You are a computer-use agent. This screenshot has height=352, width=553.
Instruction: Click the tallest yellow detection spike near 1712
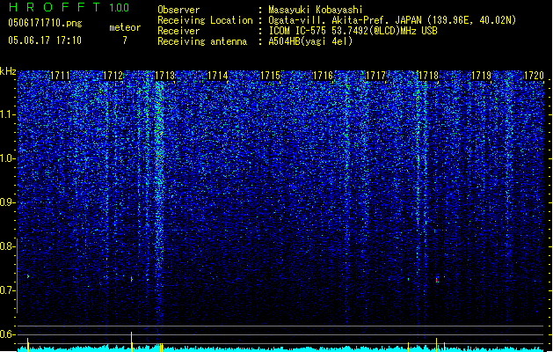click(x=132, y=341)
